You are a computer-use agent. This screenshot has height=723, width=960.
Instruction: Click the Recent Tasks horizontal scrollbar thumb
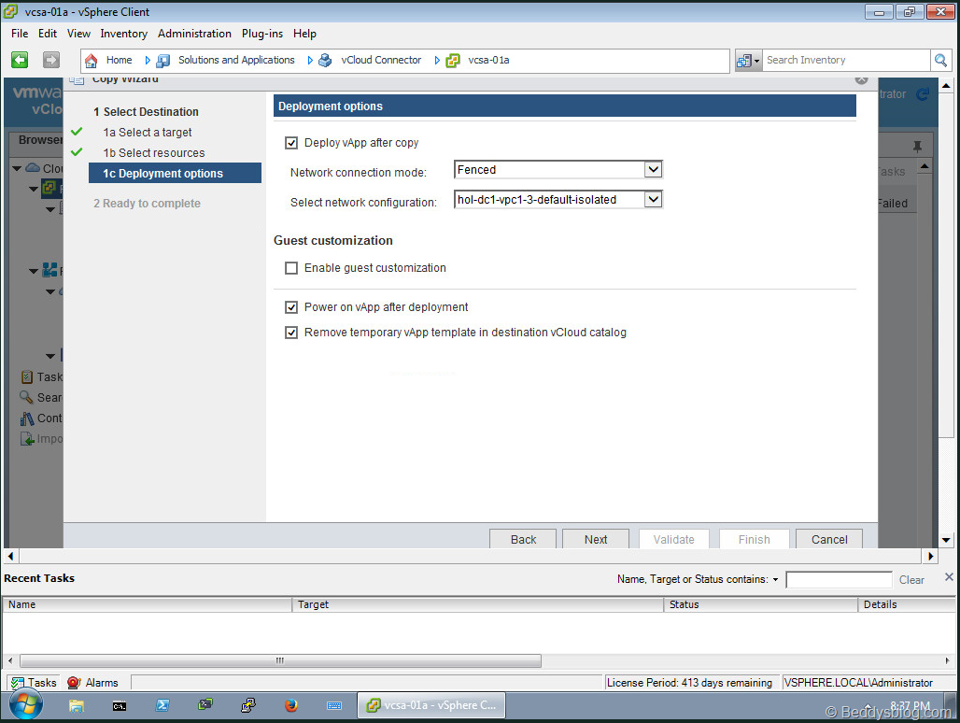[x=280, y=660]
